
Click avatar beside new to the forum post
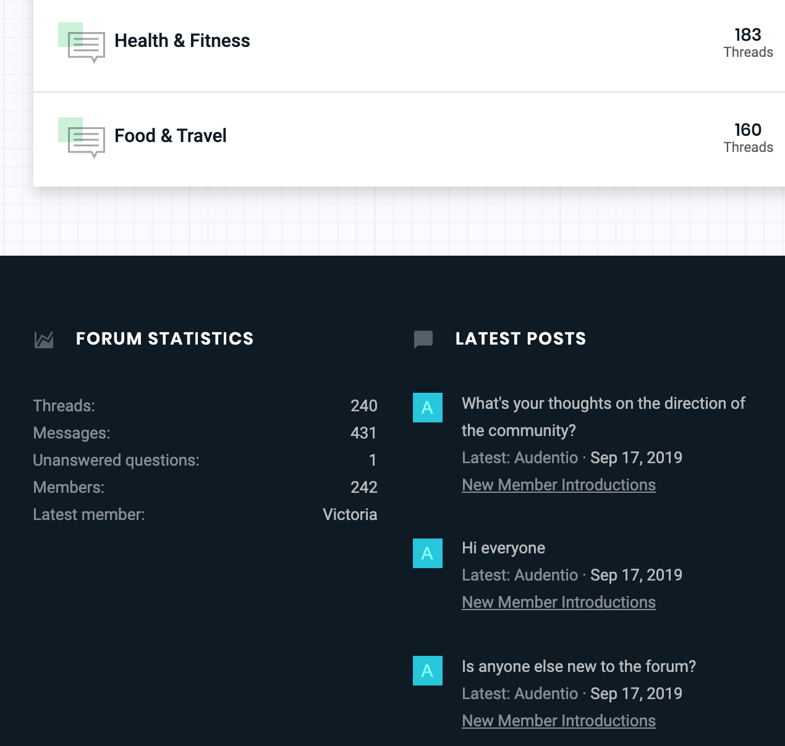click(x=427, y=671)
